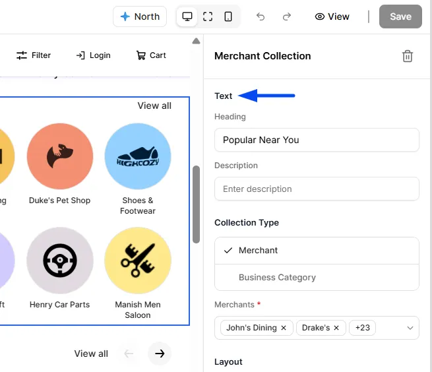Undo the last change
Viewport: 432px width, 372px height.
tap(261, 16)
